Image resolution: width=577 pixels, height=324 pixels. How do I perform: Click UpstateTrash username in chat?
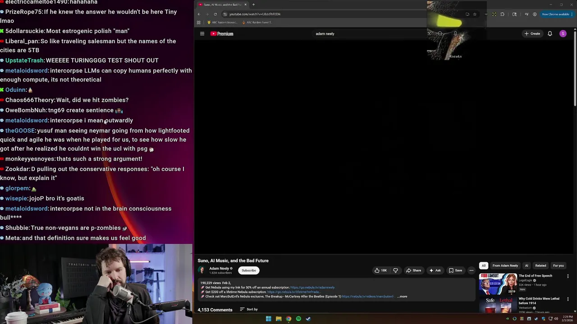click(x=24, y=60)
